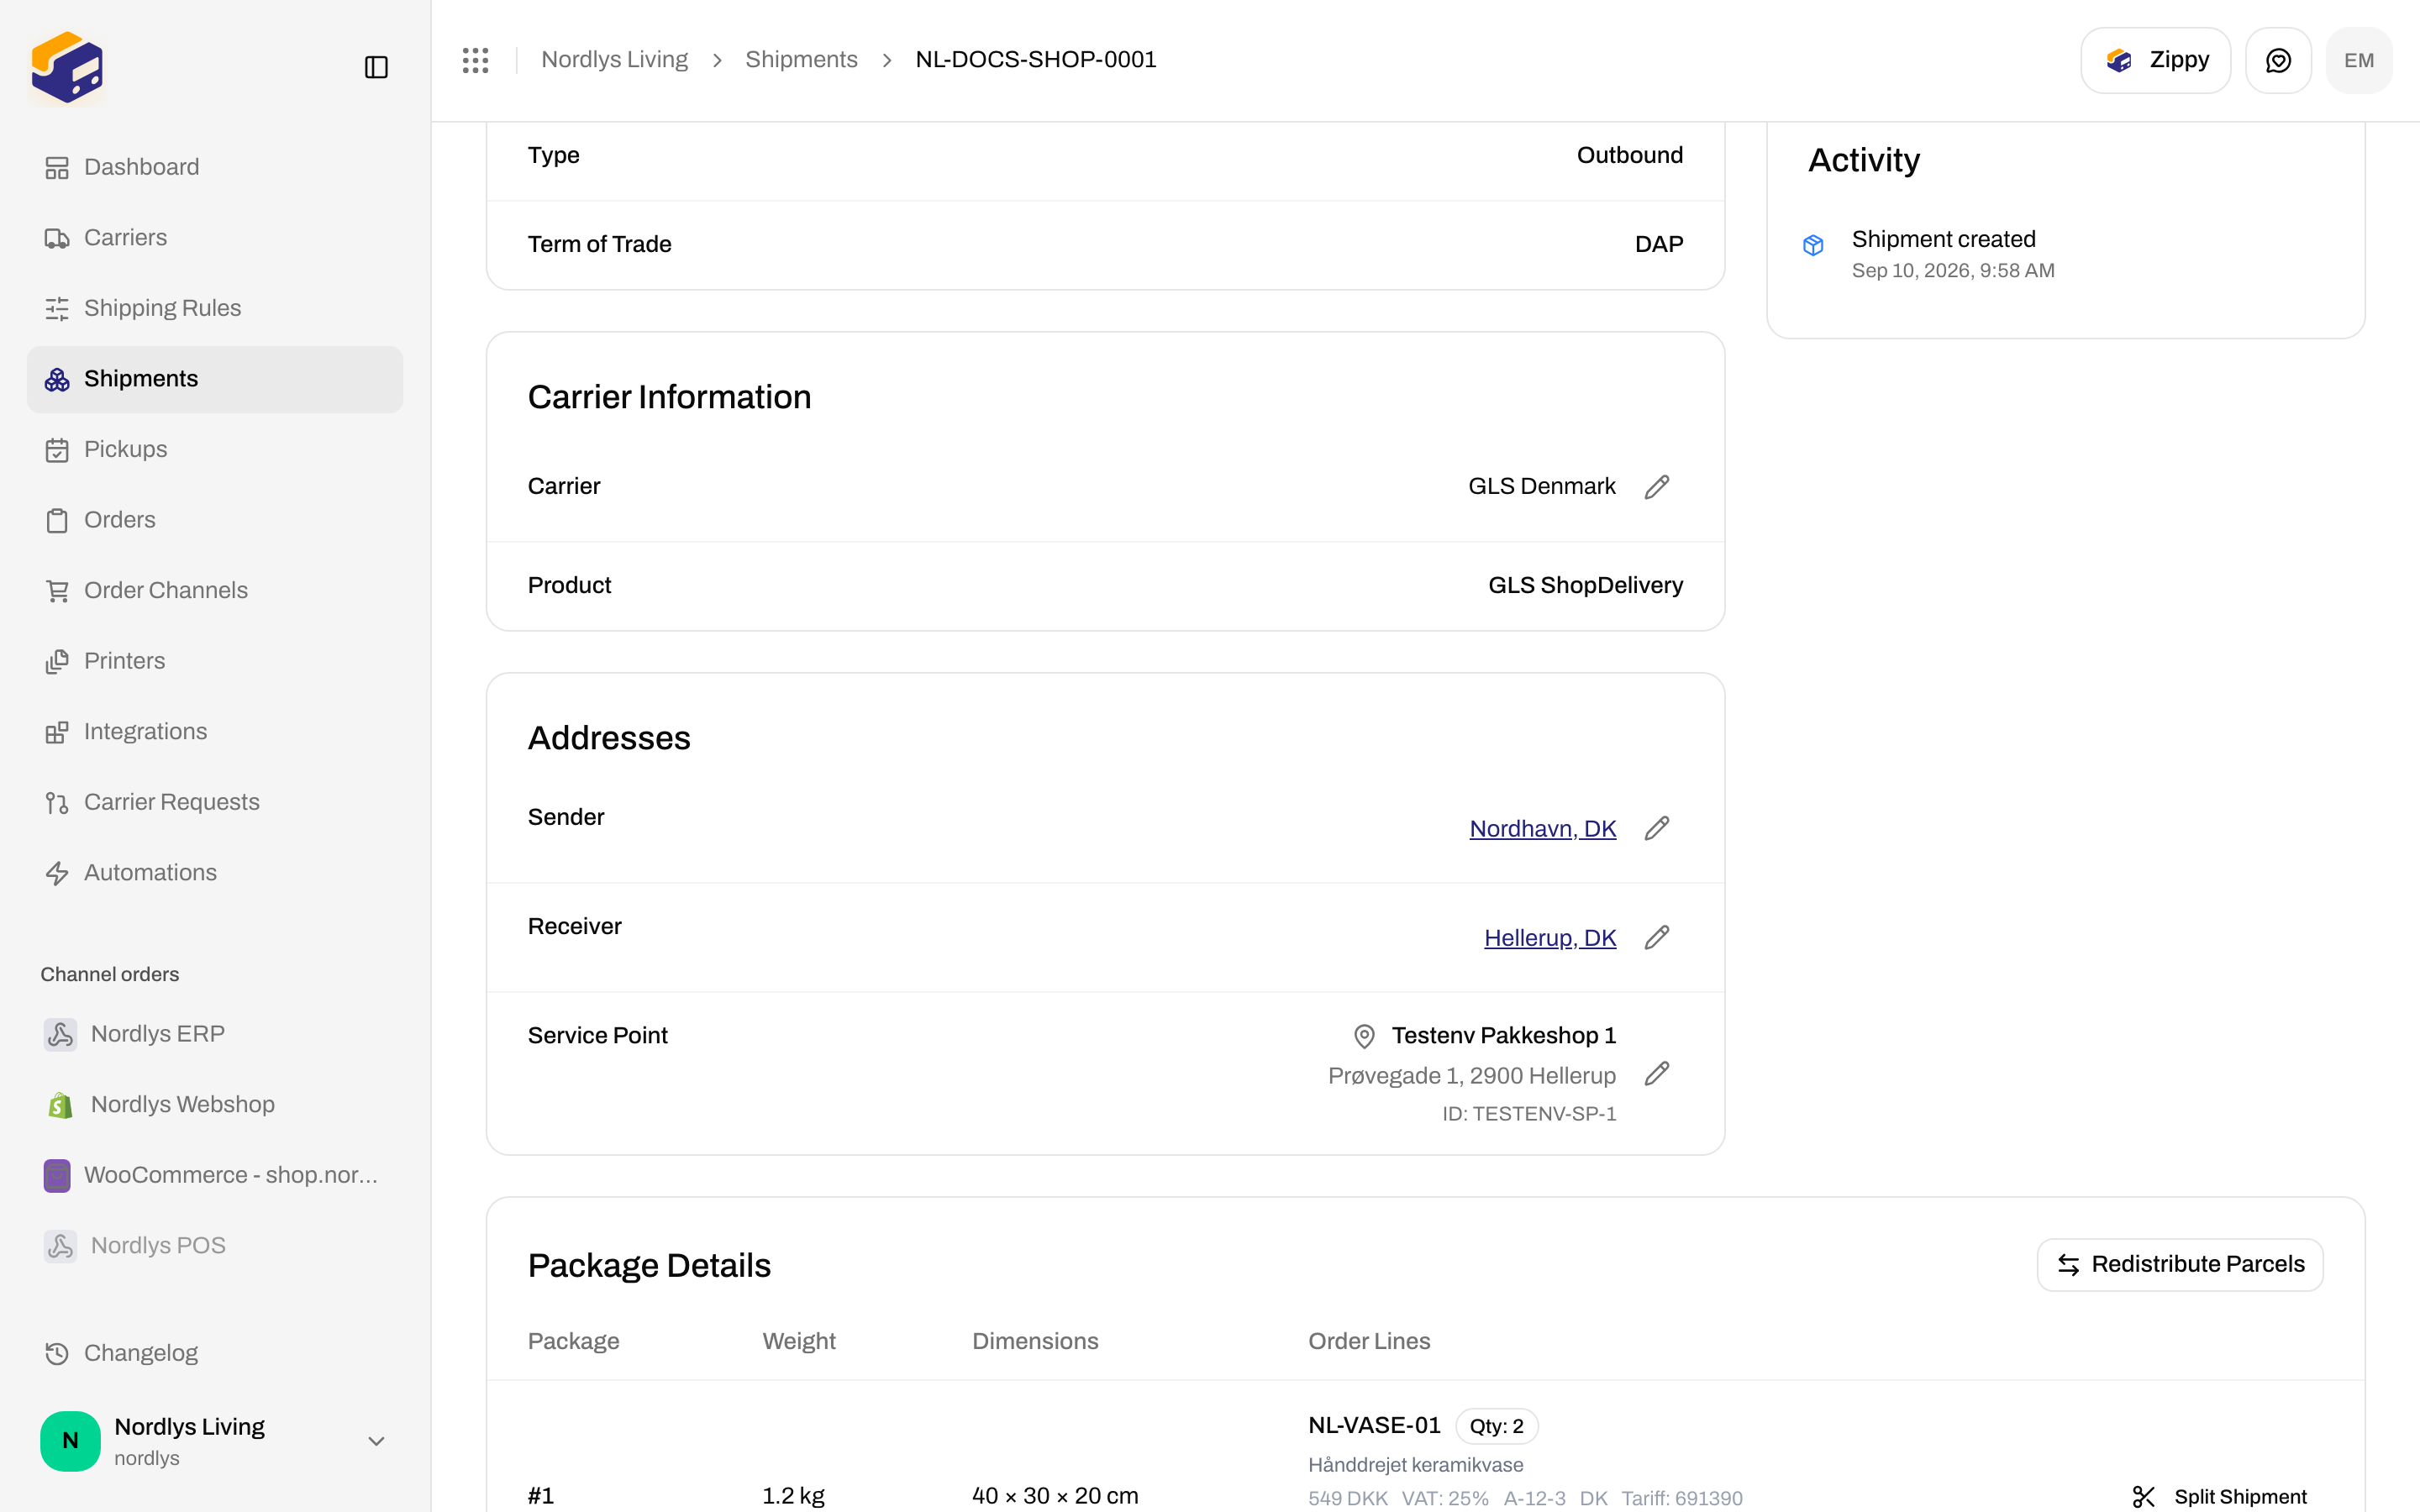
Task: Click Split Shipment button
Action: click(2218, 1496)
